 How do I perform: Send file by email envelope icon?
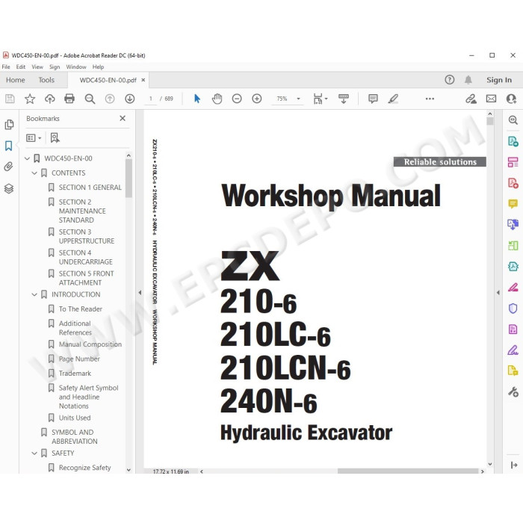(x=491, y=99)
